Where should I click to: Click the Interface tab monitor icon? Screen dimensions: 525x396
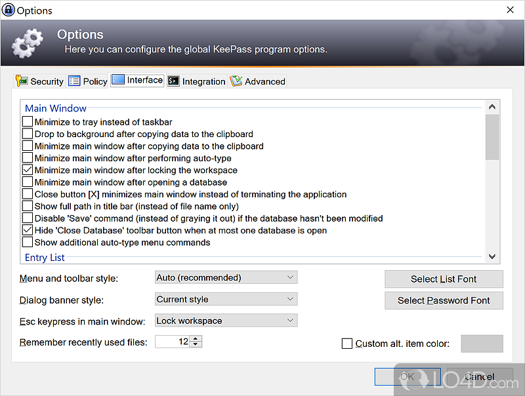(118, 80)
